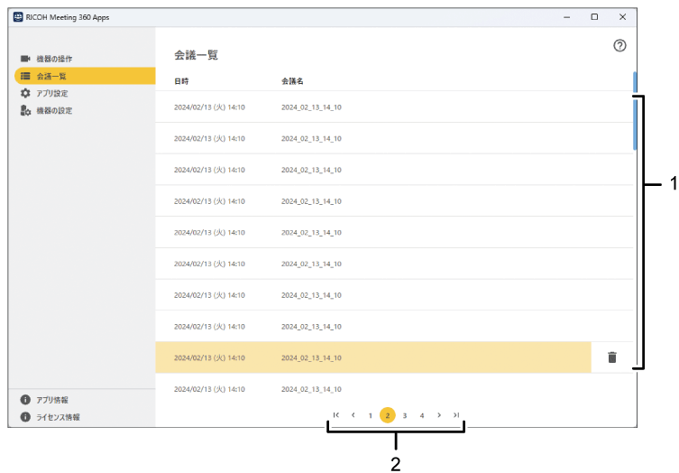This screenshot has height=473, width=679.
Task: Go to the previous page arrow
Action: (x=353, y=415)
